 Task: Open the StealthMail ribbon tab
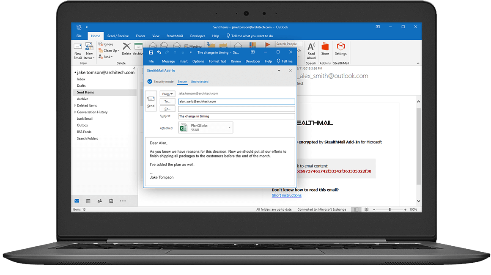[175, 36]
